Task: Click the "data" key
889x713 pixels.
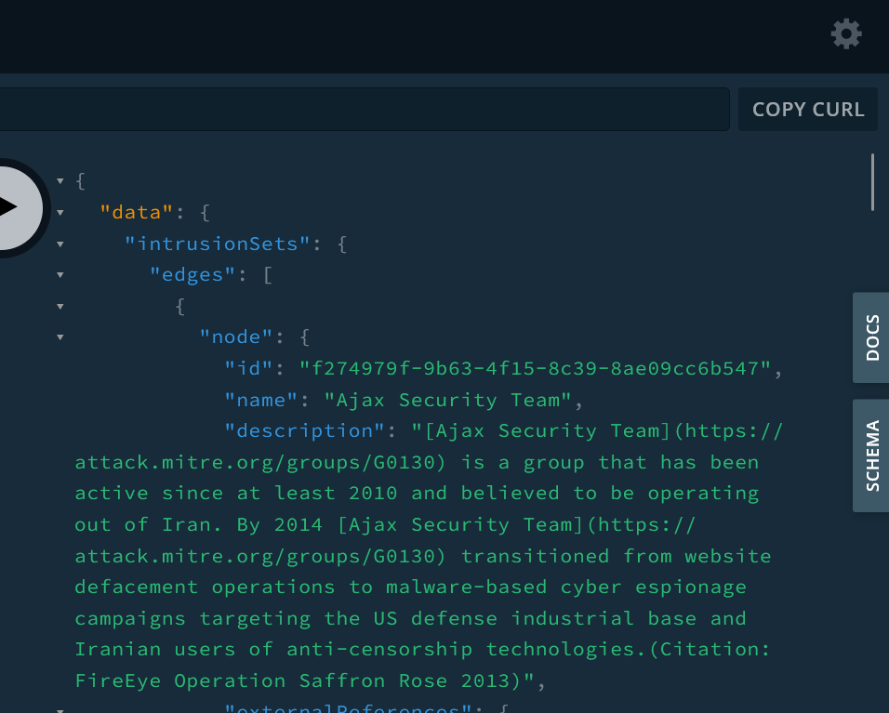Action: pos(137,213)
